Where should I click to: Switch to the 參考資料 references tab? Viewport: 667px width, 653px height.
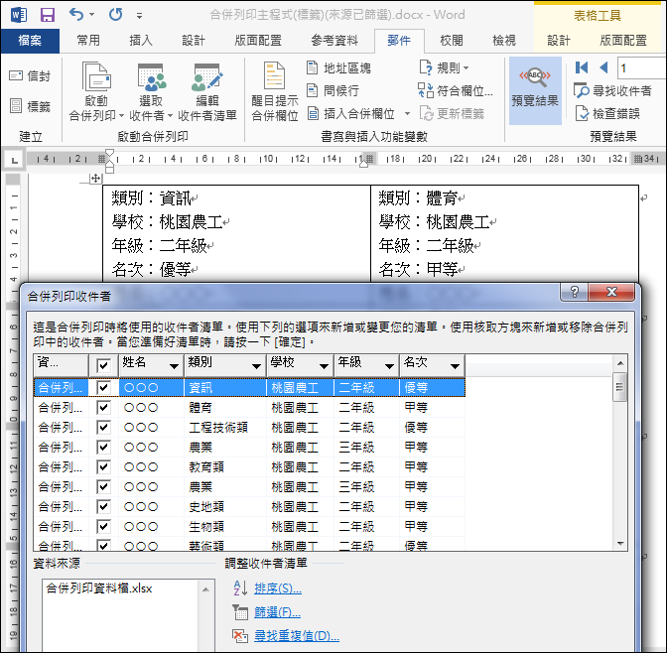334,41
